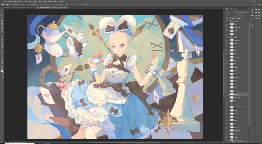Click the Home icon in the options bar
The height and width of the screenshot is (144, 262).
(x=3, y=4)
